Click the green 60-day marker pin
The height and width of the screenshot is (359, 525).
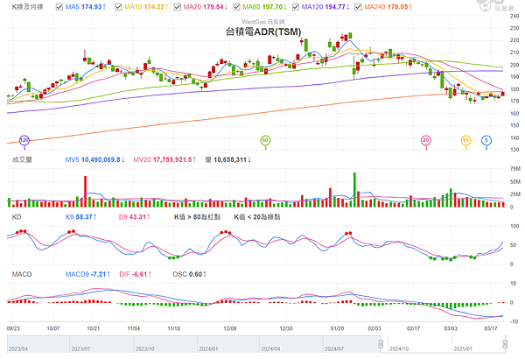(265, 141)
